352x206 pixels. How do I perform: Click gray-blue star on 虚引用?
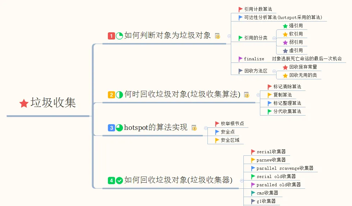(285, 51)
